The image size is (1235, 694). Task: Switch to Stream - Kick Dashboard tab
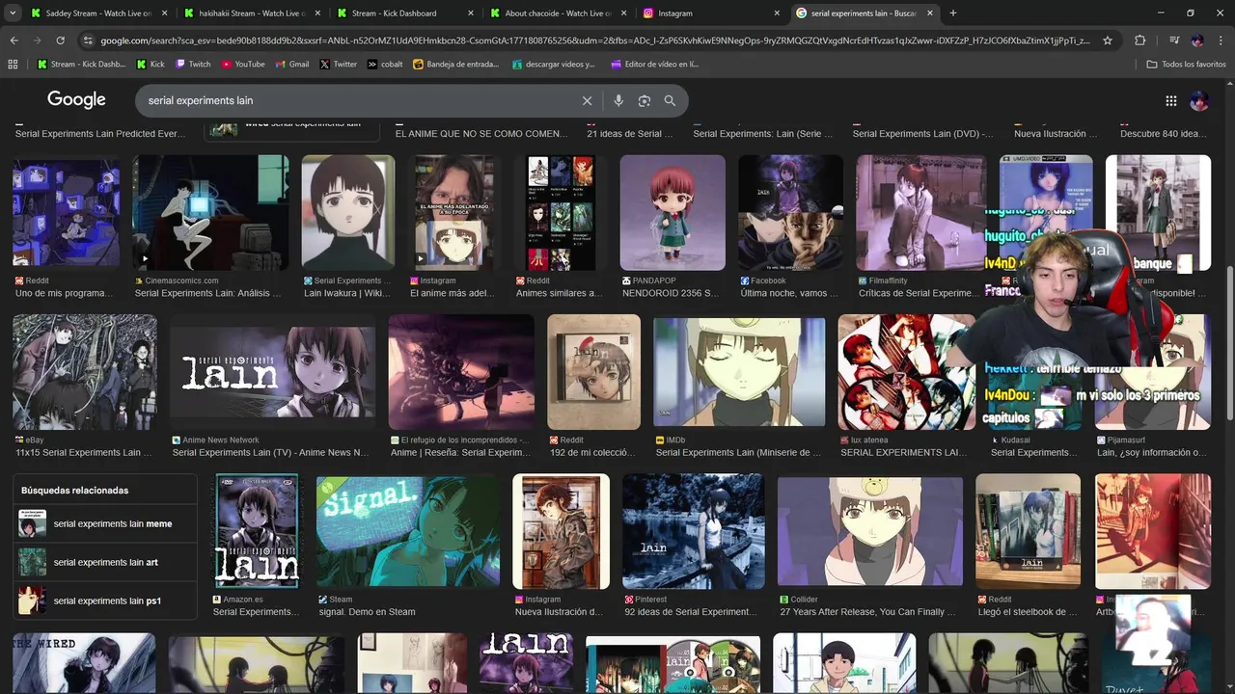pos(404,13)
